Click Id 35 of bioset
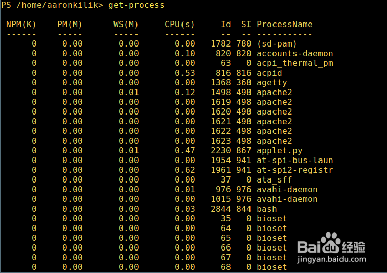 [x=226, y=219]
